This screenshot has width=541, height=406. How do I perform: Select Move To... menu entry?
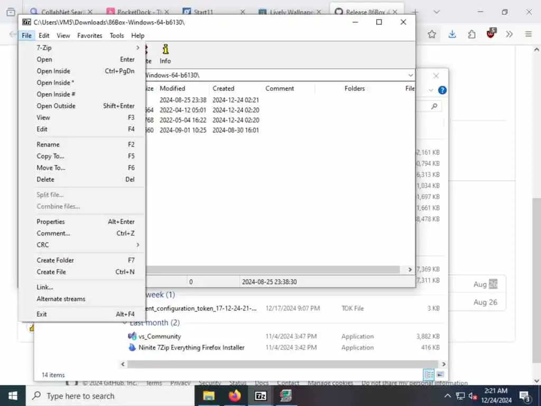[83, 168]
